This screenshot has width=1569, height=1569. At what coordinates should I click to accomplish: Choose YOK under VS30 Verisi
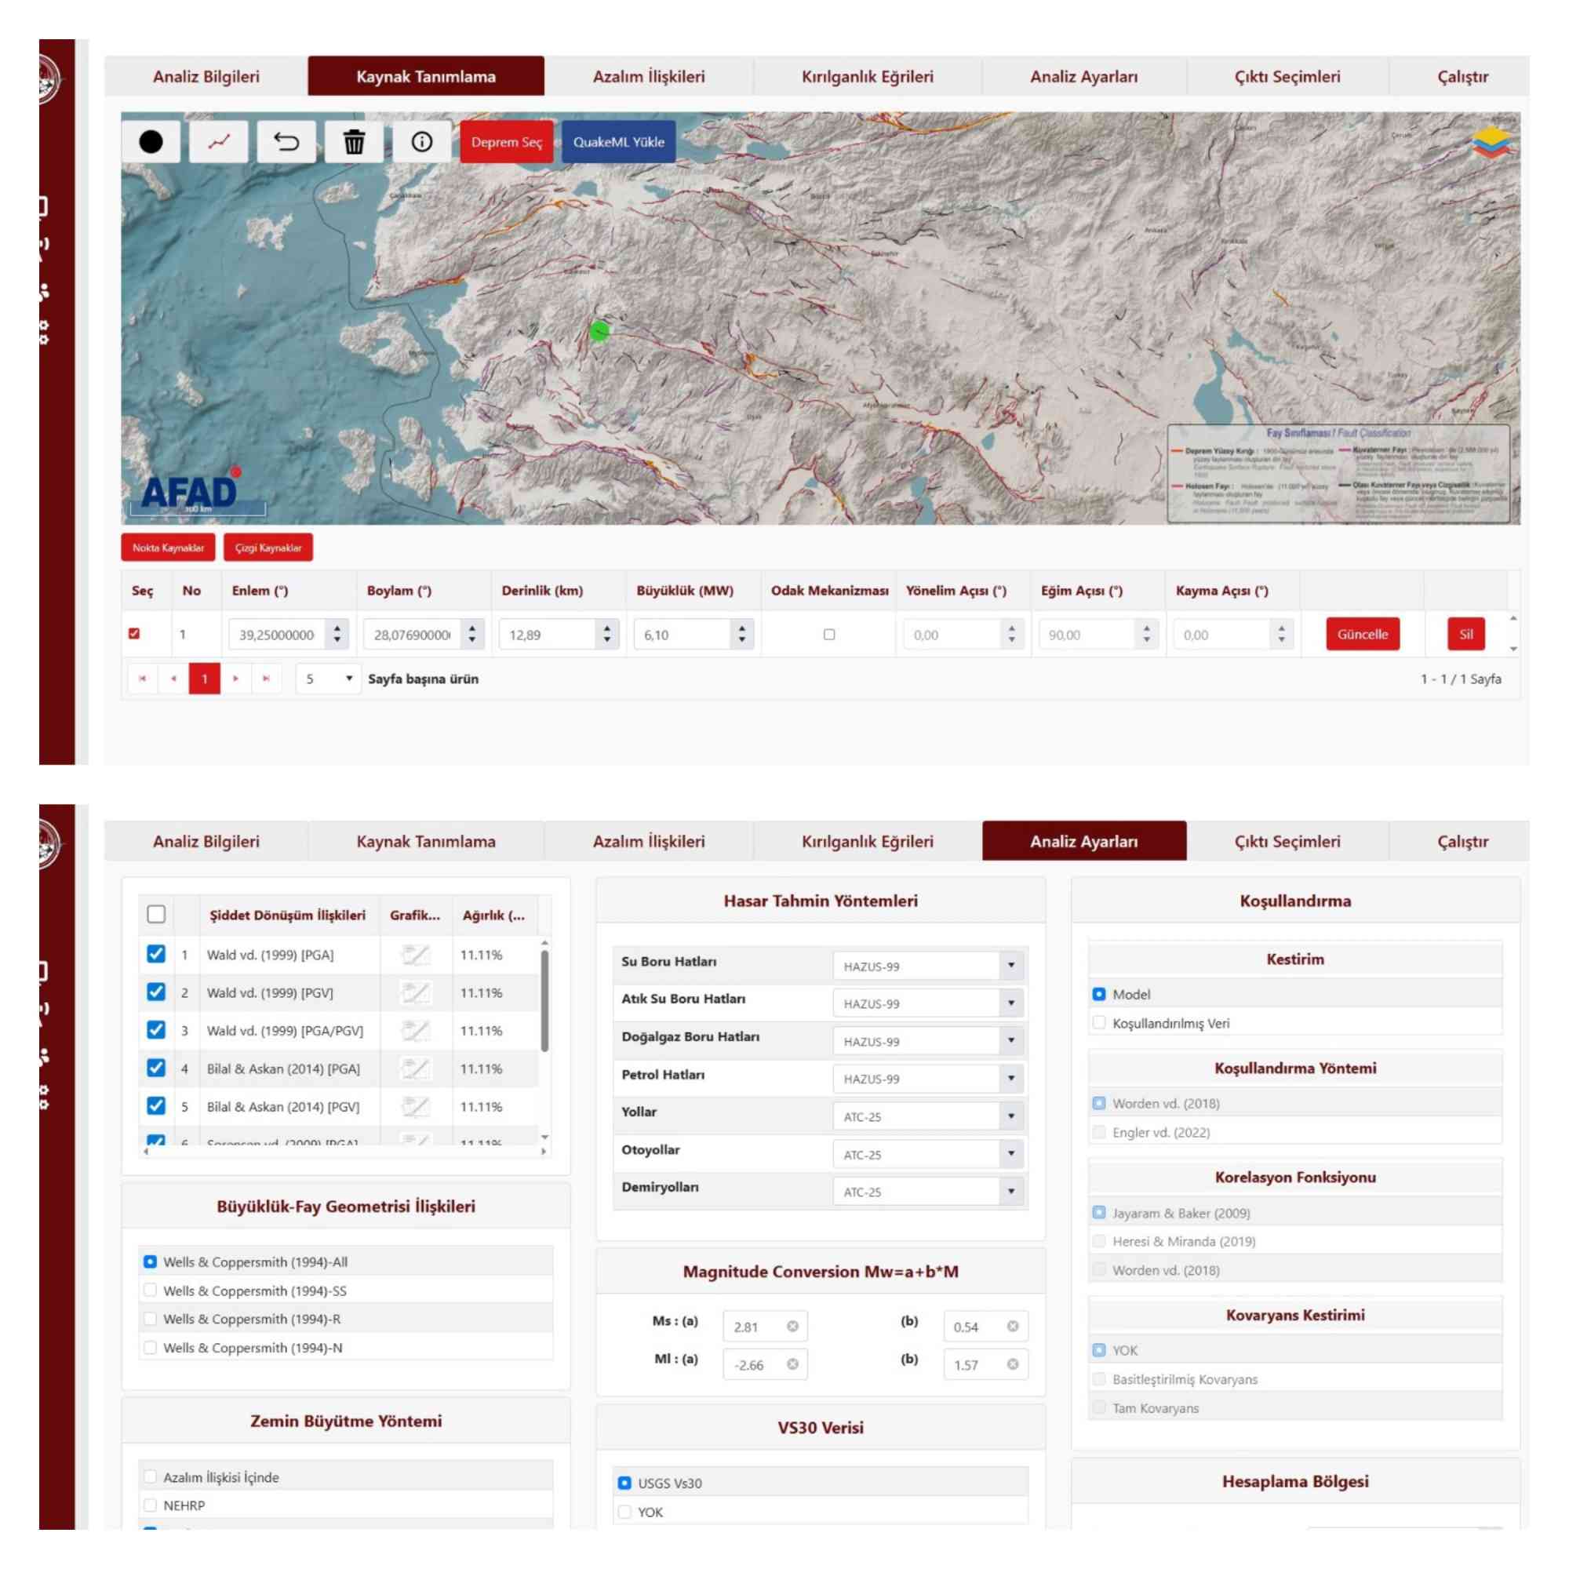coord(624,1512)
